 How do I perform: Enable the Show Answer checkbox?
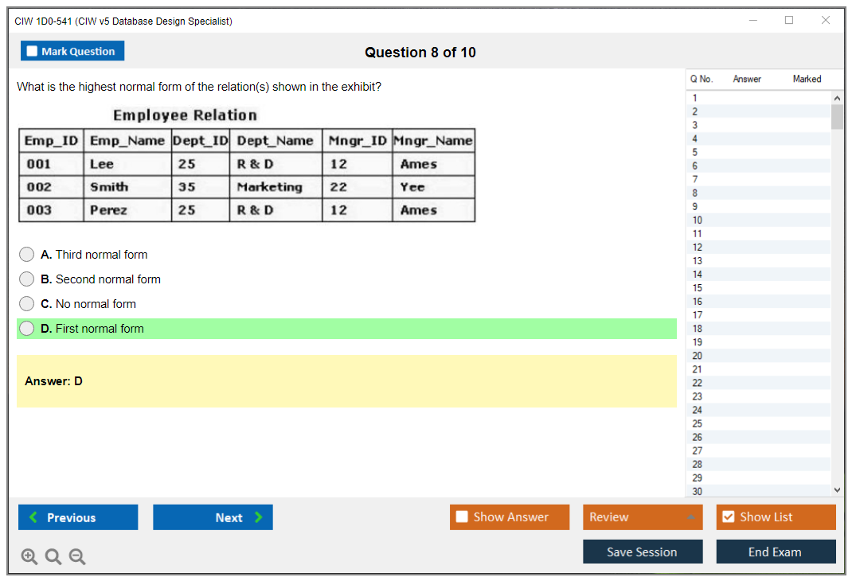pyautogui.click(x=463, y=517)
